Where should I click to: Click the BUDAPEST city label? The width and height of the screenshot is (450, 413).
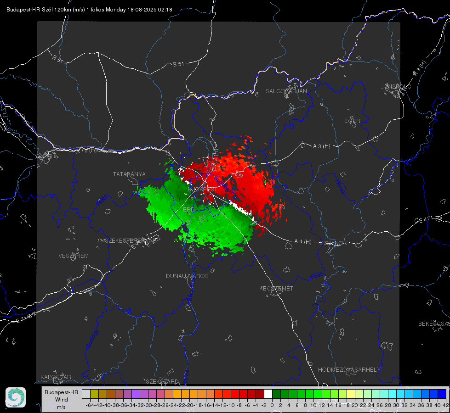pyautogui.click(x=202, y=190)
